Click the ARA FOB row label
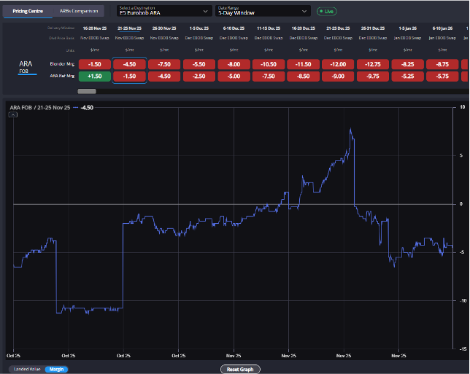Viewport: 470px width, 374px height. pyautogui.click(x=26, y=67)
